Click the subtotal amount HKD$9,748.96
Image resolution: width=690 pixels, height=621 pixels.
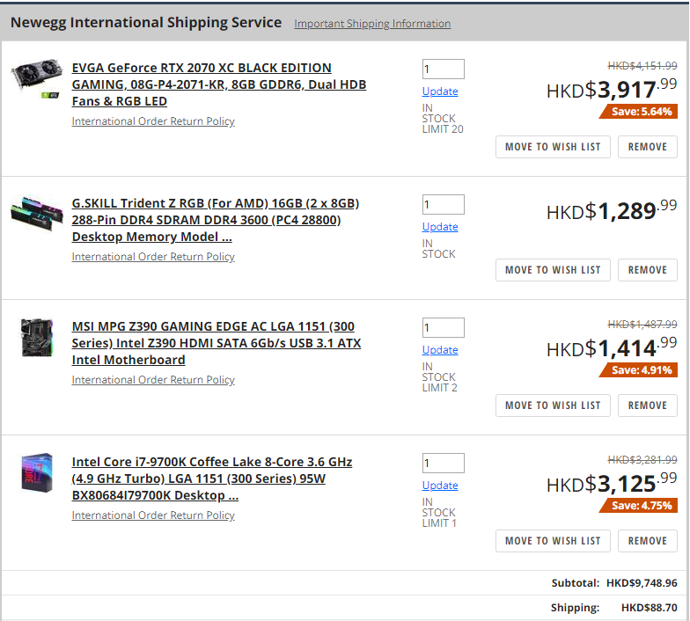coord(642,583)
